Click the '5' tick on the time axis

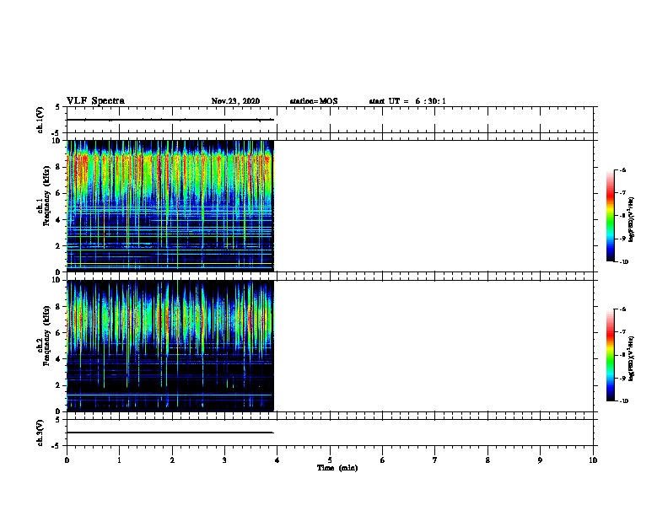(x=330, y=460)
